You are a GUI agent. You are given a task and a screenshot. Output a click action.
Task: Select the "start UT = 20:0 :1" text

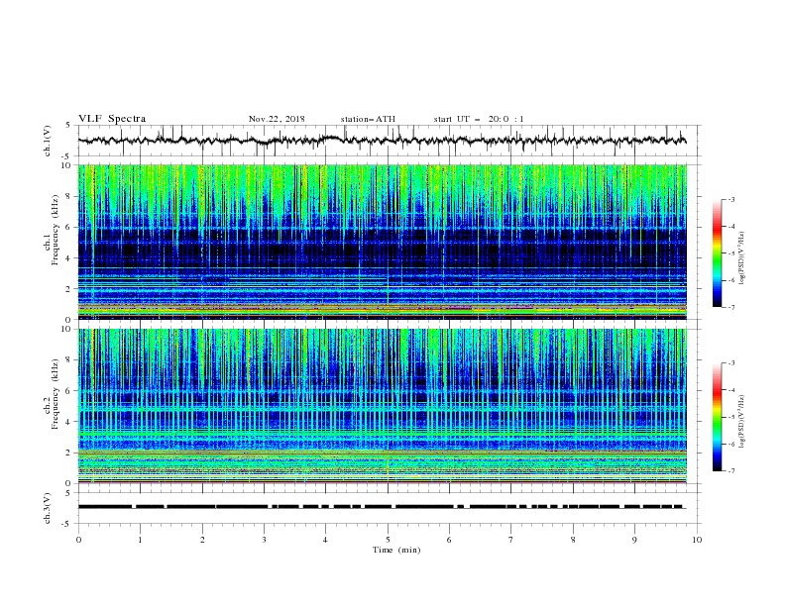(479, 119)
